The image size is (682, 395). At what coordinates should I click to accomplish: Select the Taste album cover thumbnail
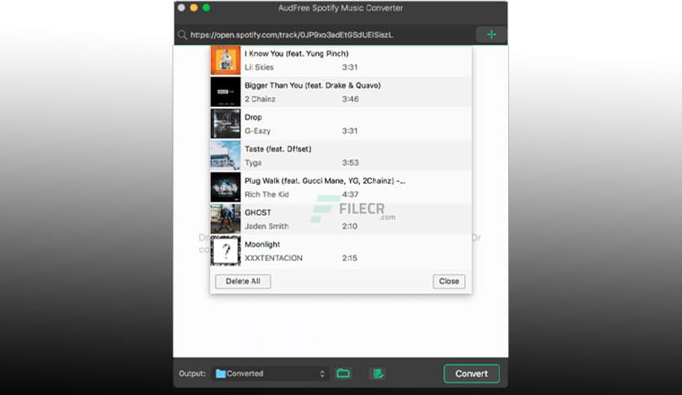coord(225,155)
